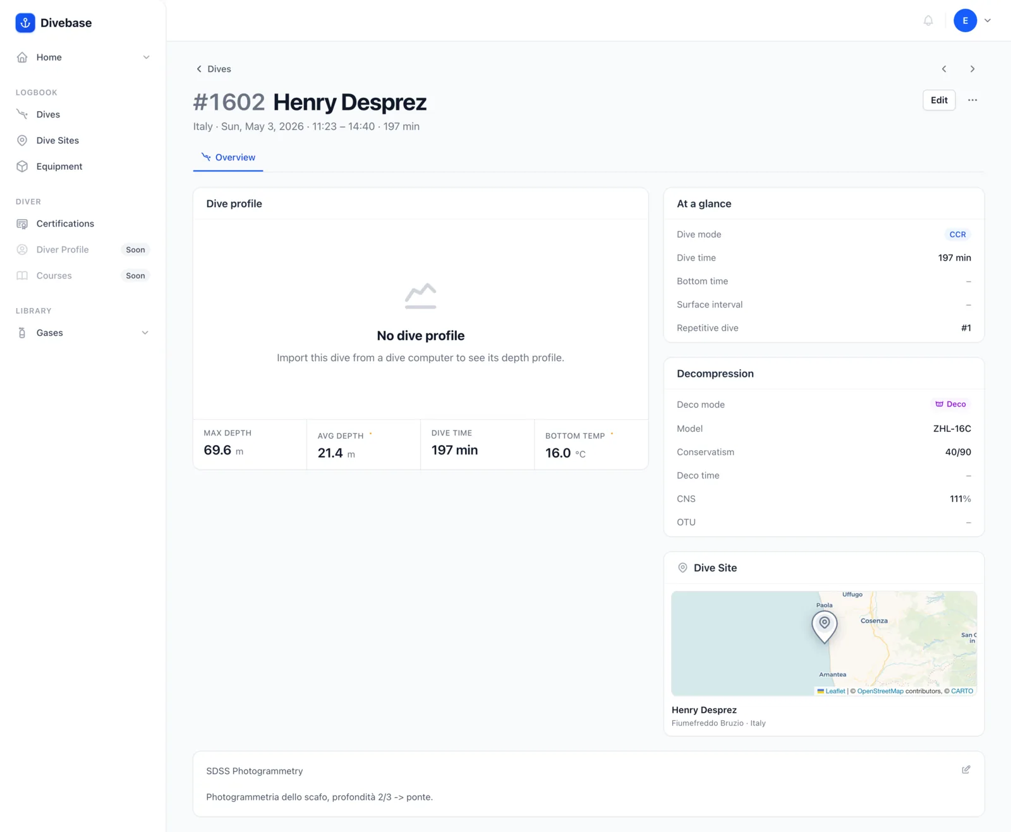Click the dive title #1602 Henry Desprez

pos(310,102)
